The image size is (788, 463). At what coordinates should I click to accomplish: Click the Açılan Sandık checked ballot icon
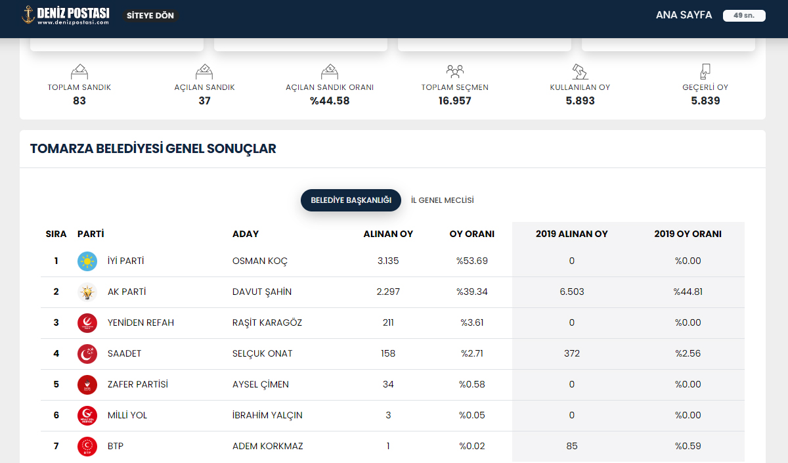(204, 71)
